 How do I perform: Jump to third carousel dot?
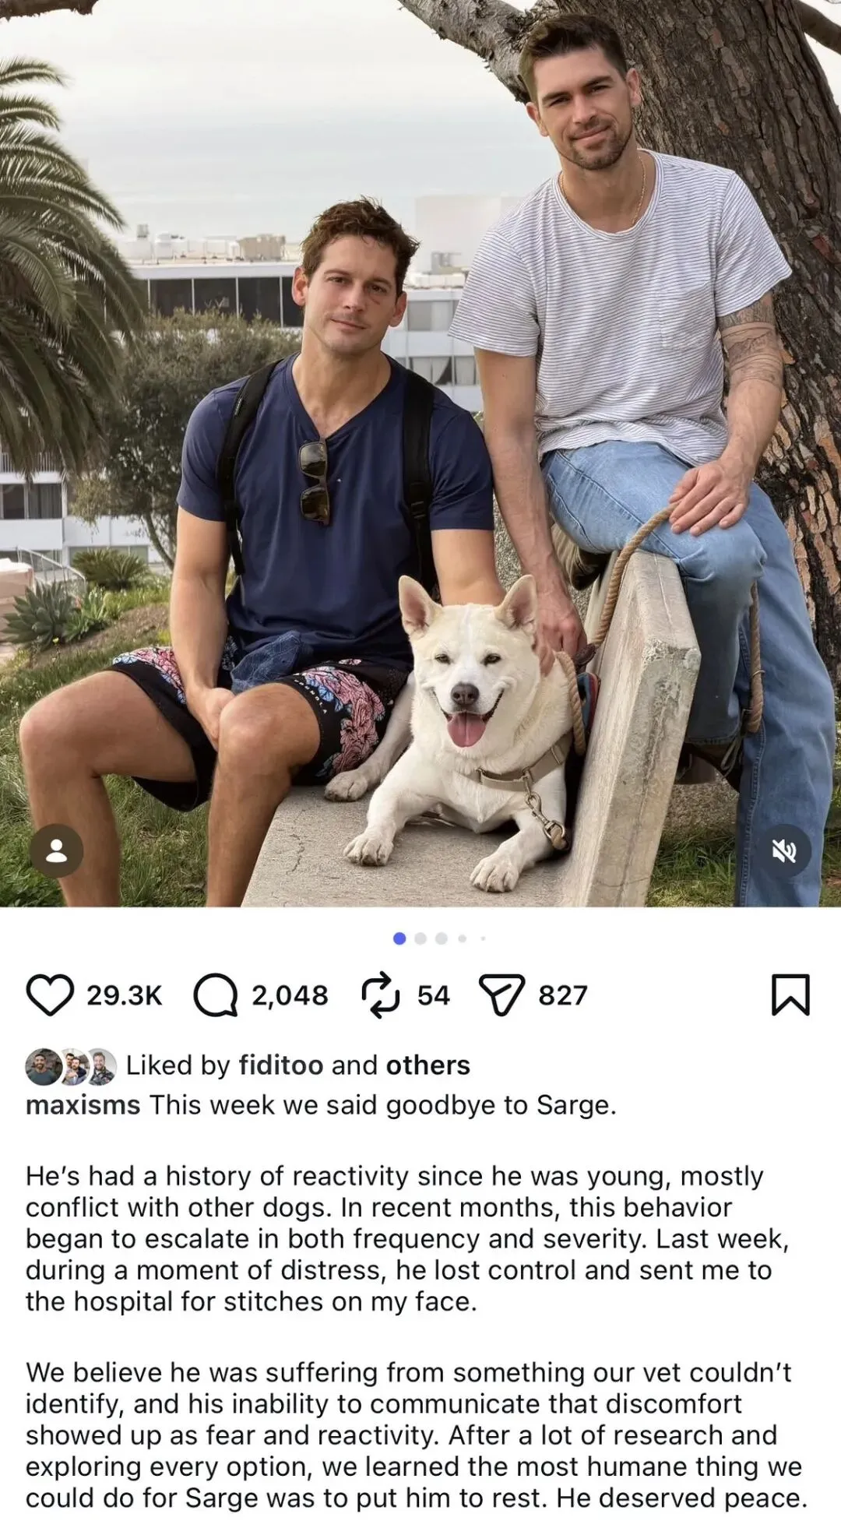coord(442,938)
